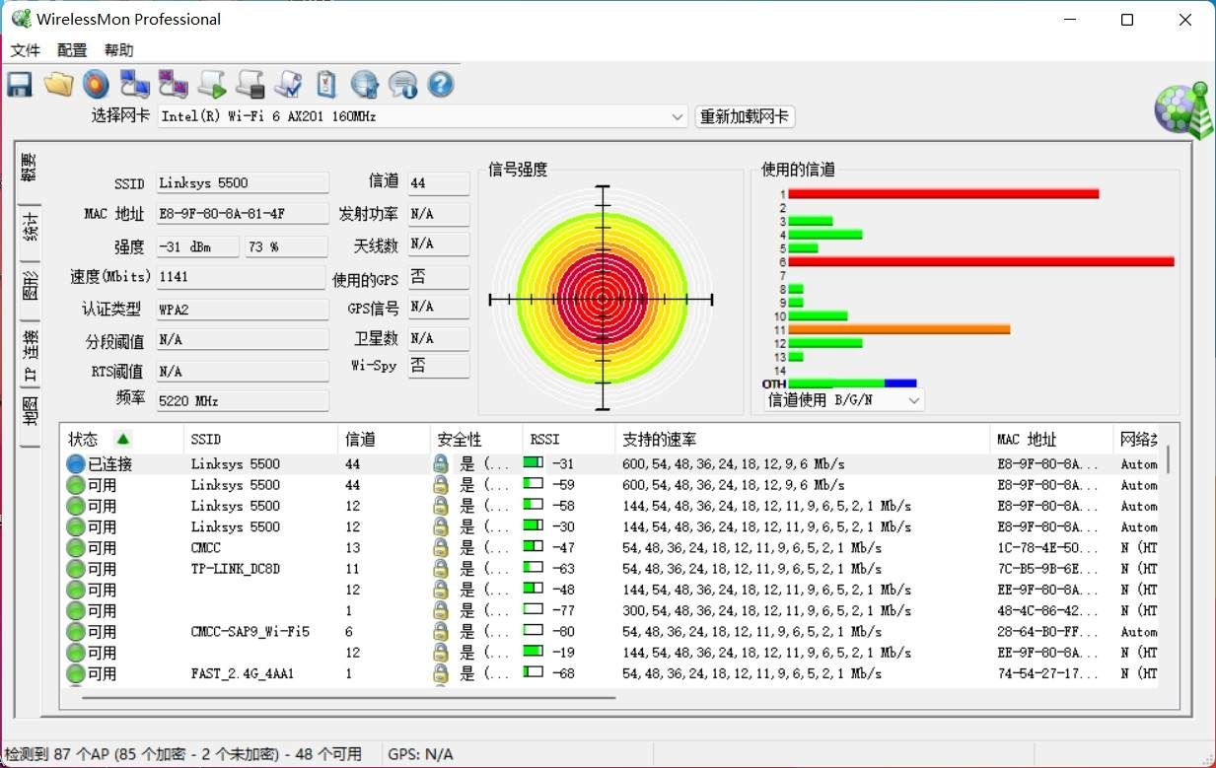1216x768 pixels.
Task: Open the yellow folder toolbar icon
Action: click(x=58, y=85)
